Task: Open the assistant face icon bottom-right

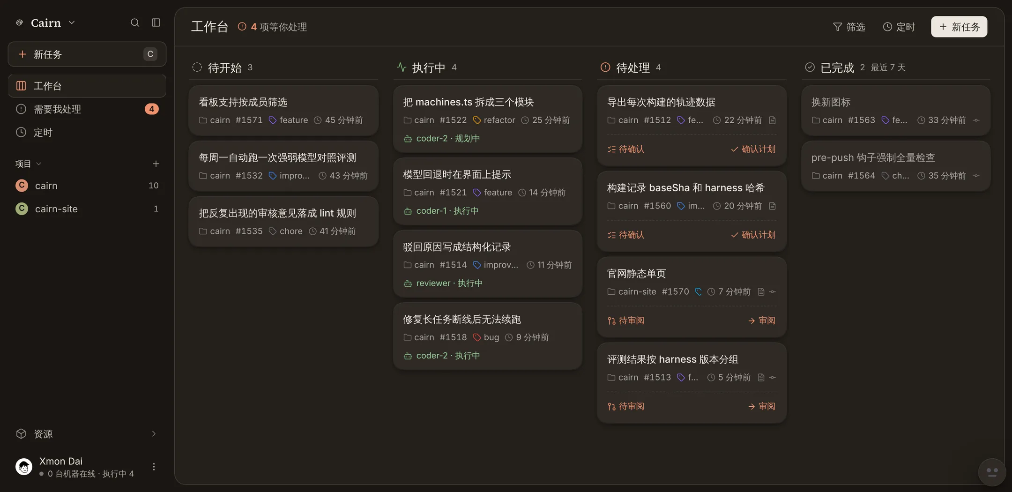Action: [x=992, y=472]
